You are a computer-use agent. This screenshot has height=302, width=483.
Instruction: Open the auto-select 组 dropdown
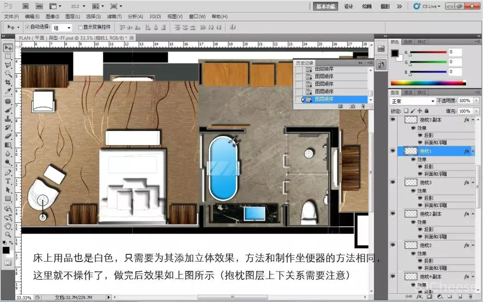[62, 28]
